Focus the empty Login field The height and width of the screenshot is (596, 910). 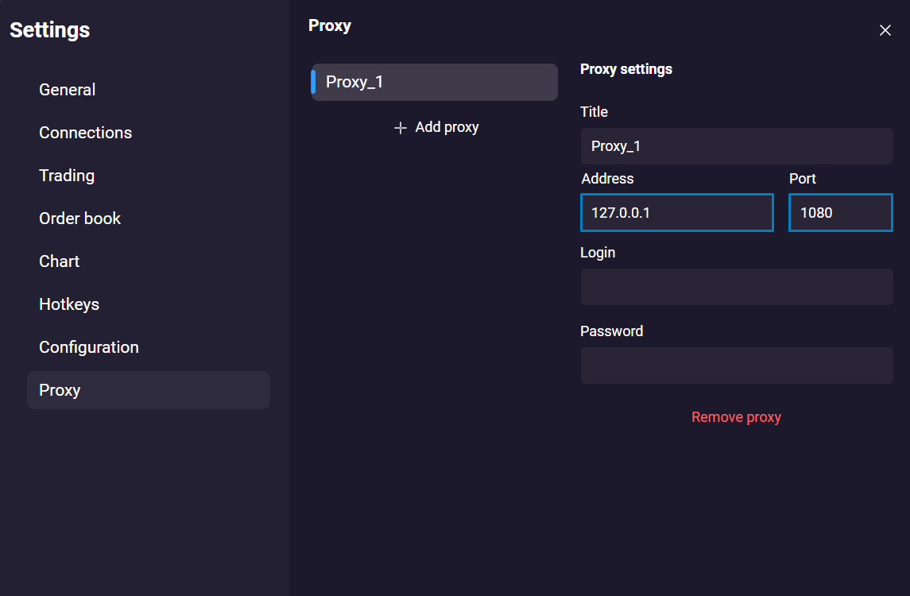click(737, 287)
